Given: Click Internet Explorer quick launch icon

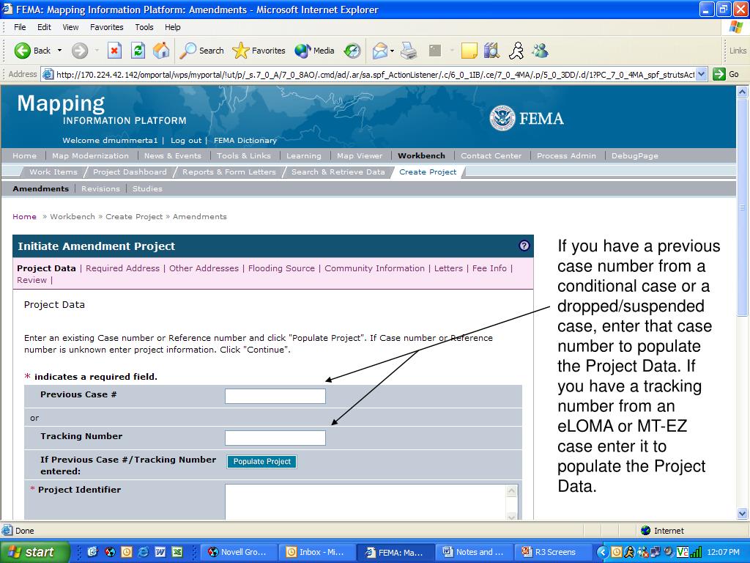Looking at the screenshot, I should (x=143, y=552).
